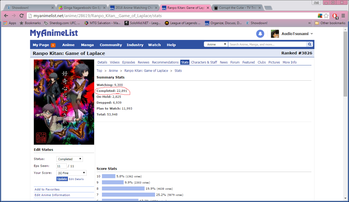The height and width of the screenshot is (202, 349).
Task: Open the AudioTsunami account dropdown
Action: pyautogui.click(x=297, y=34)
